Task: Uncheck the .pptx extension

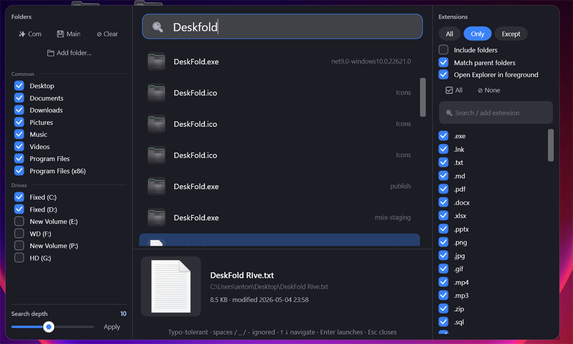Action: (x=444, y=229)
